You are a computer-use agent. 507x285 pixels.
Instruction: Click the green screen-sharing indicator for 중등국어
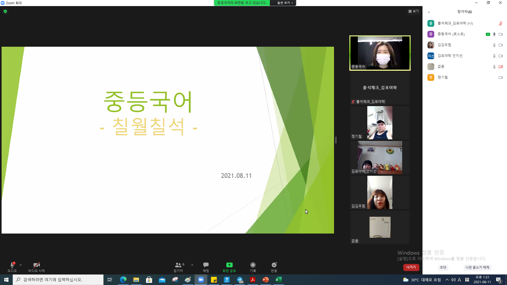488,34
